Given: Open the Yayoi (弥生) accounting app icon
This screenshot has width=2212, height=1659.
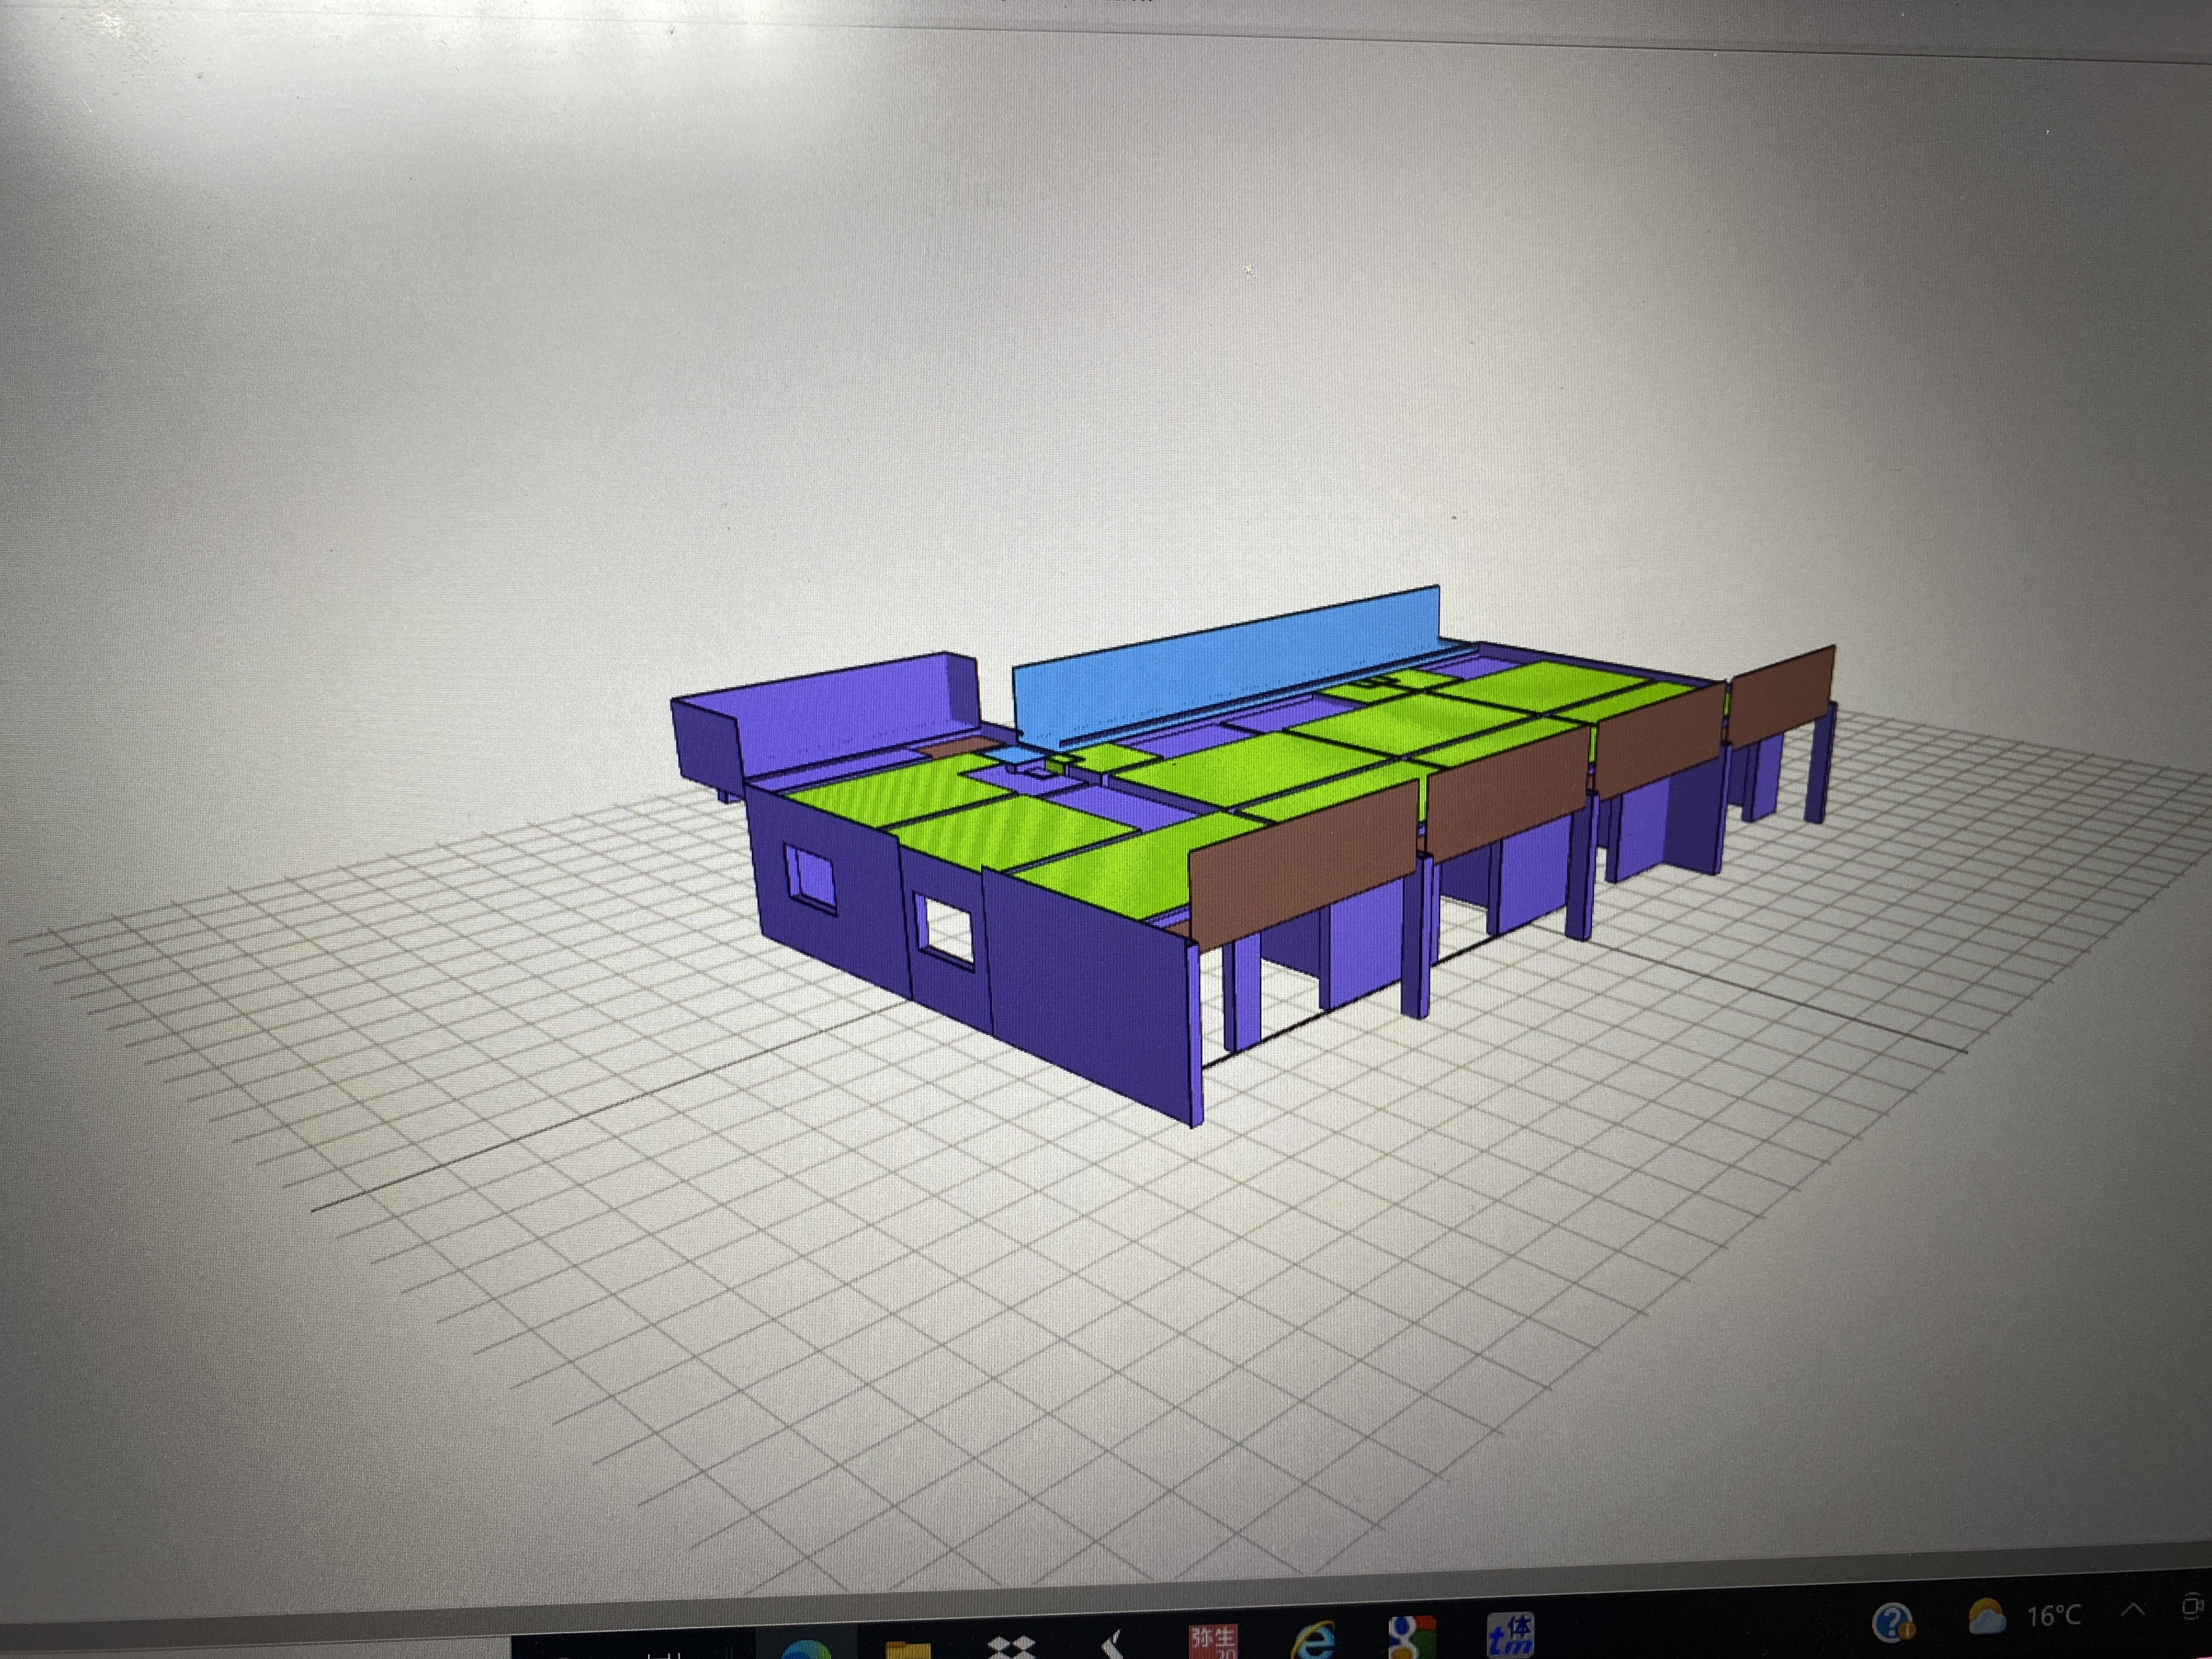Looking at the screenshot, I should [x=1212, y=1640].
